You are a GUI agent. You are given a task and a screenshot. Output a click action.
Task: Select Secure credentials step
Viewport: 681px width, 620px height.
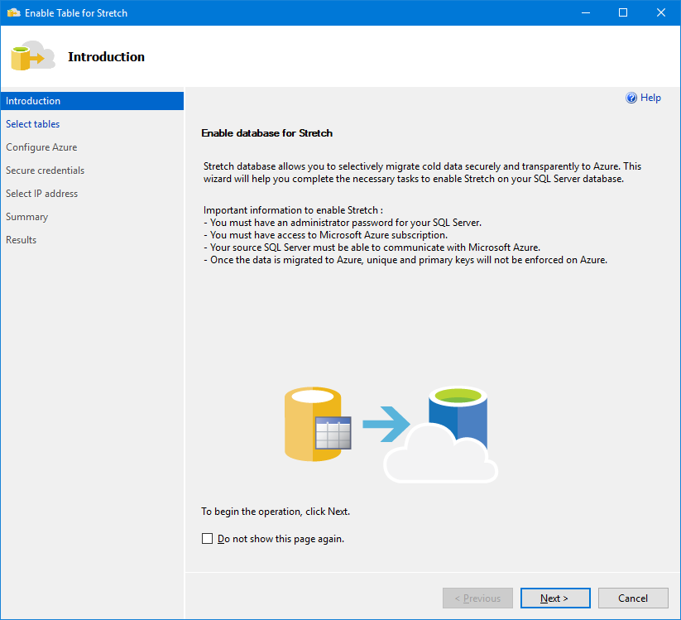[46, 171]
